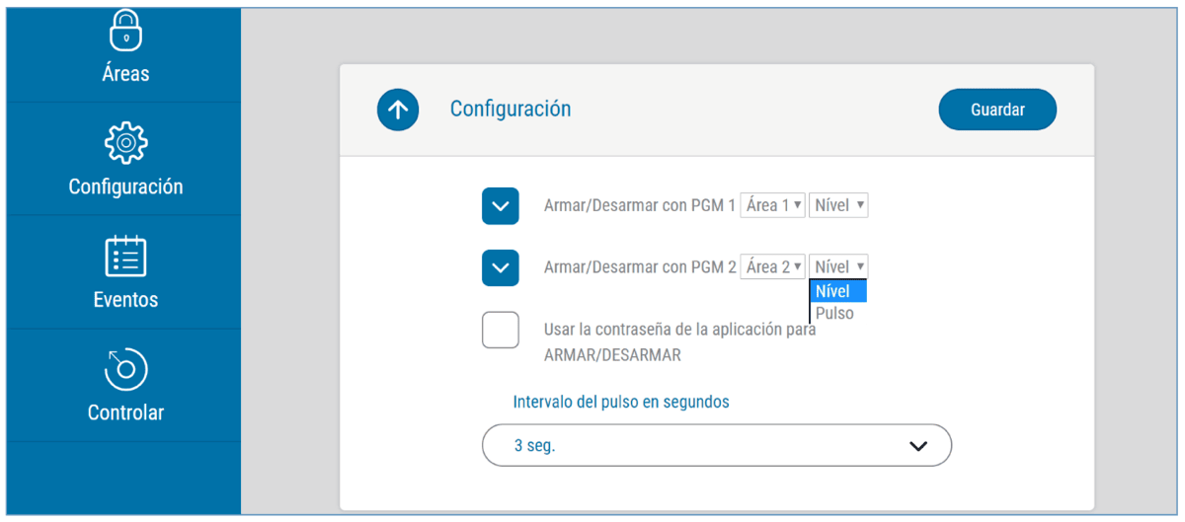Open the pulse interval 3 seg. selector
This screenshot has width=1185, height=522.
tap(716, 446)
